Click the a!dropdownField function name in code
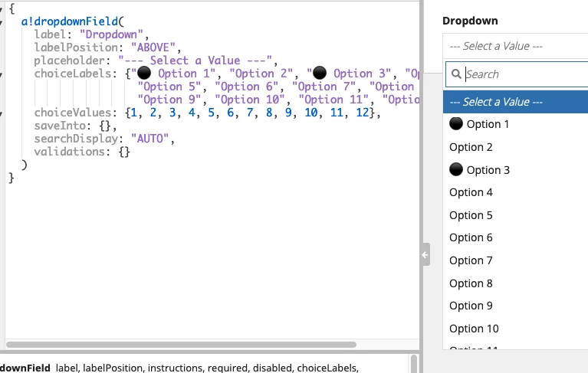 tap(69, 21)
